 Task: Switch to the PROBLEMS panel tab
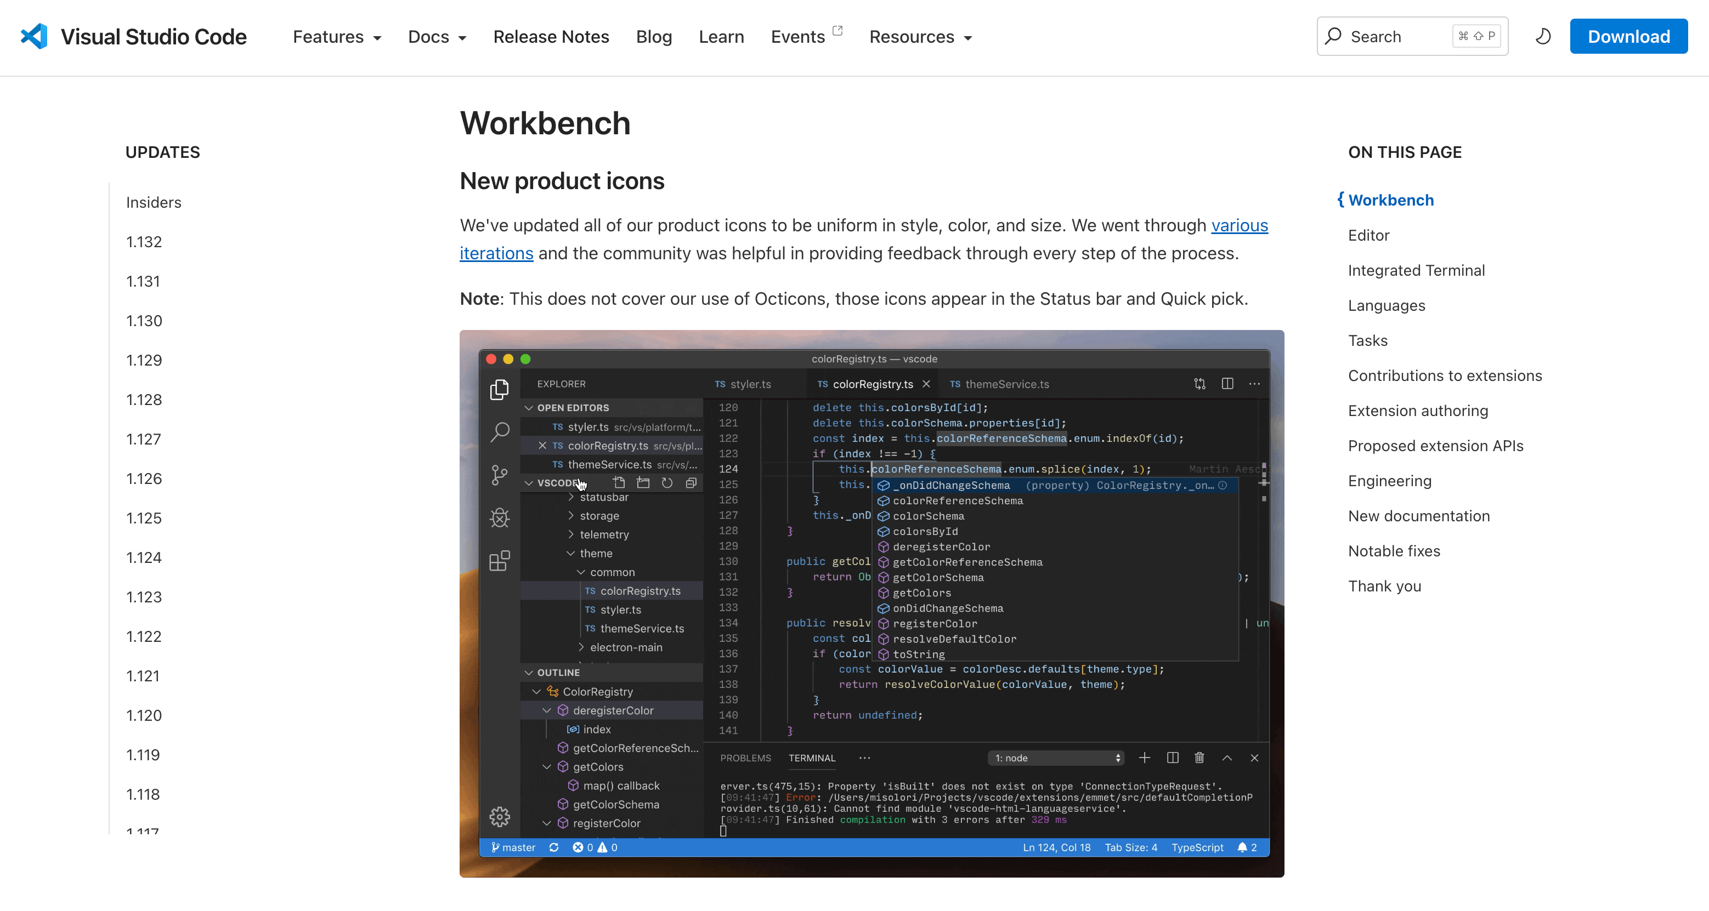point(745,758)
